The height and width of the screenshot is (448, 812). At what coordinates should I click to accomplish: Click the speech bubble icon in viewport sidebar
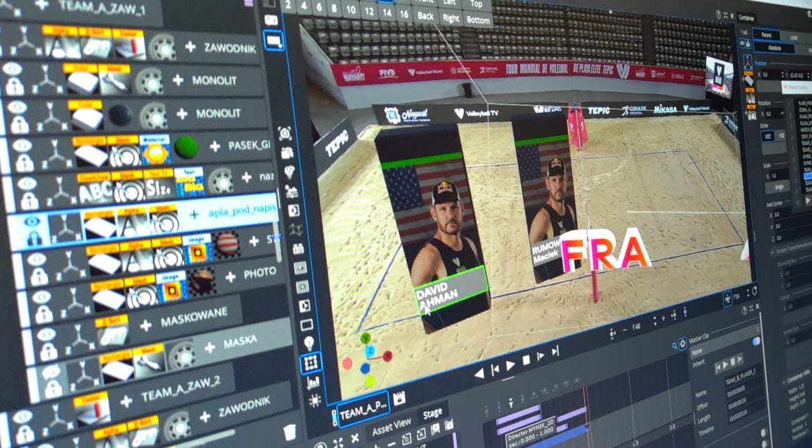271,20
